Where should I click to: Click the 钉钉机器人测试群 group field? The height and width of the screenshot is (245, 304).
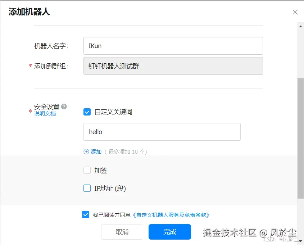tap(173, 66)
